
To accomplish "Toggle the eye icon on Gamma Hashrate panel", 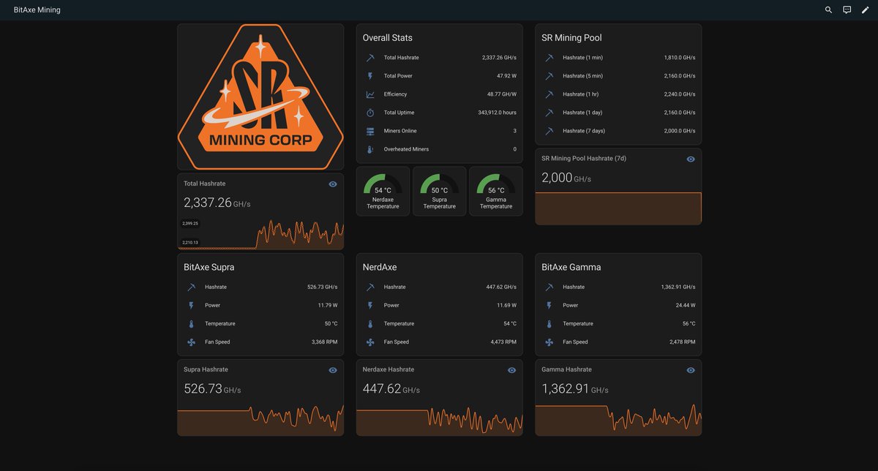I will (x=690, y=369).
